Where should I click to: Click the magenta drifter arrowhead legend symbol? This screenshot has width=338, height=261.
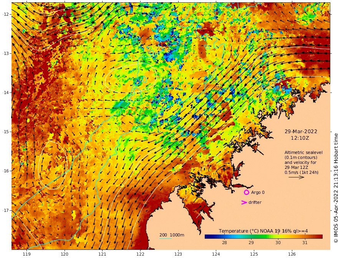244,202
